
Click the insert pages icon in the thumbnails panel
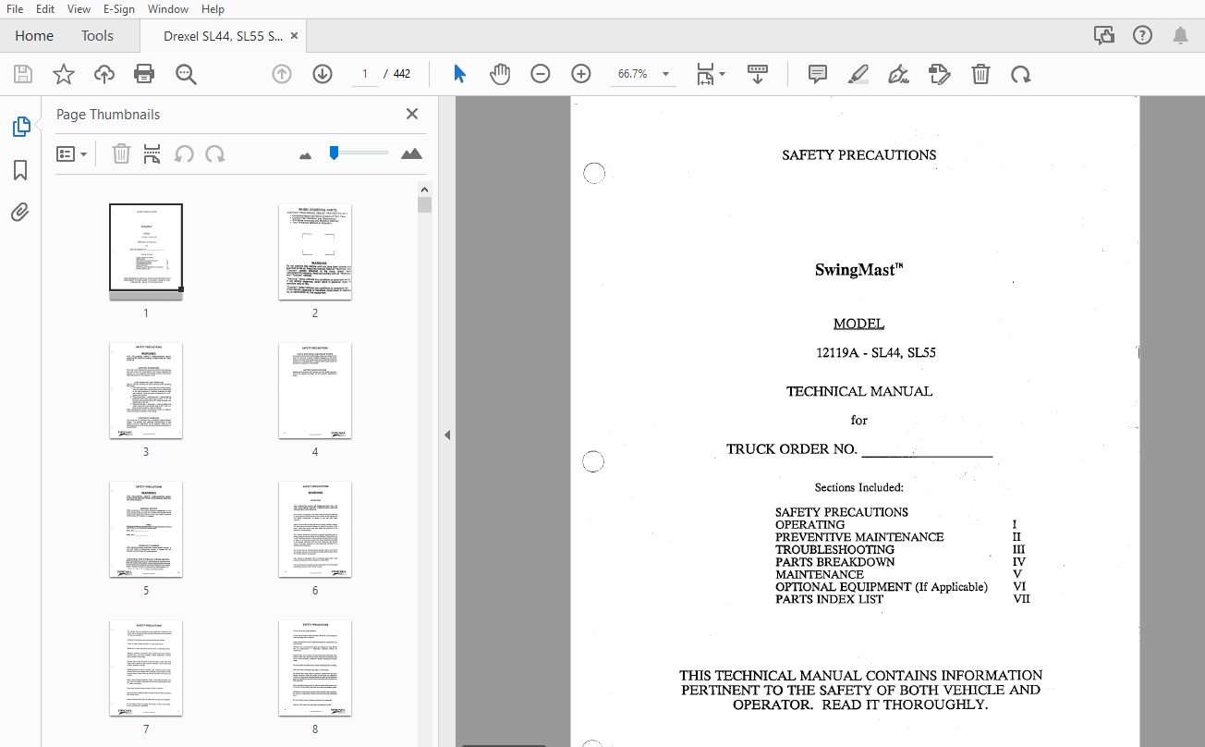(x=152, y=154)
